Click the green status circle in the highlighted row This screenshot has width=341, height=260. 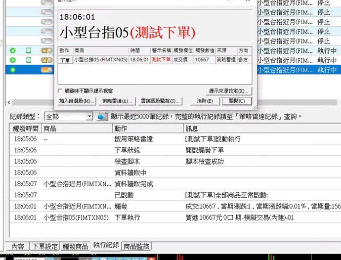pyautogui.click(x=13, y=70)
